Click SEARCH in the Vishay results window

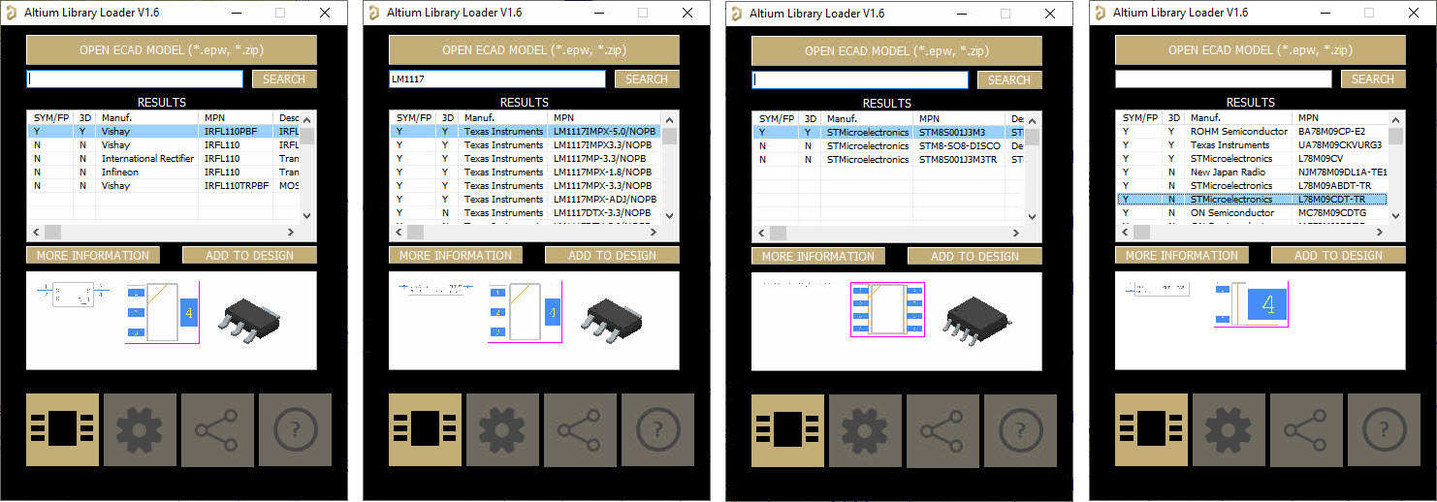284,79
